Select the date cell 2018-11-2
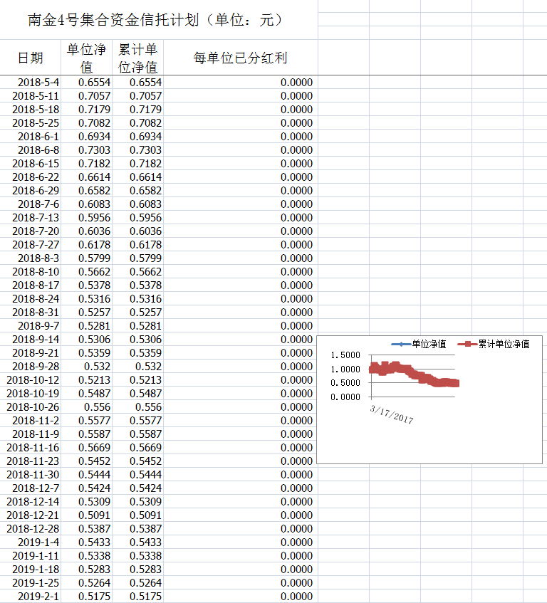 (31, 420)
